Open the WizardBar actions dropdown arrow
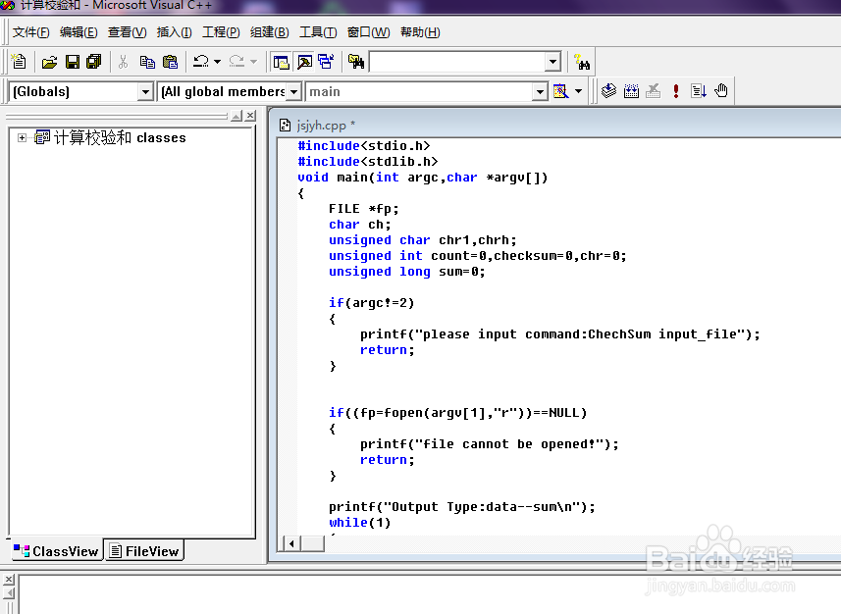 coord(578,91)
